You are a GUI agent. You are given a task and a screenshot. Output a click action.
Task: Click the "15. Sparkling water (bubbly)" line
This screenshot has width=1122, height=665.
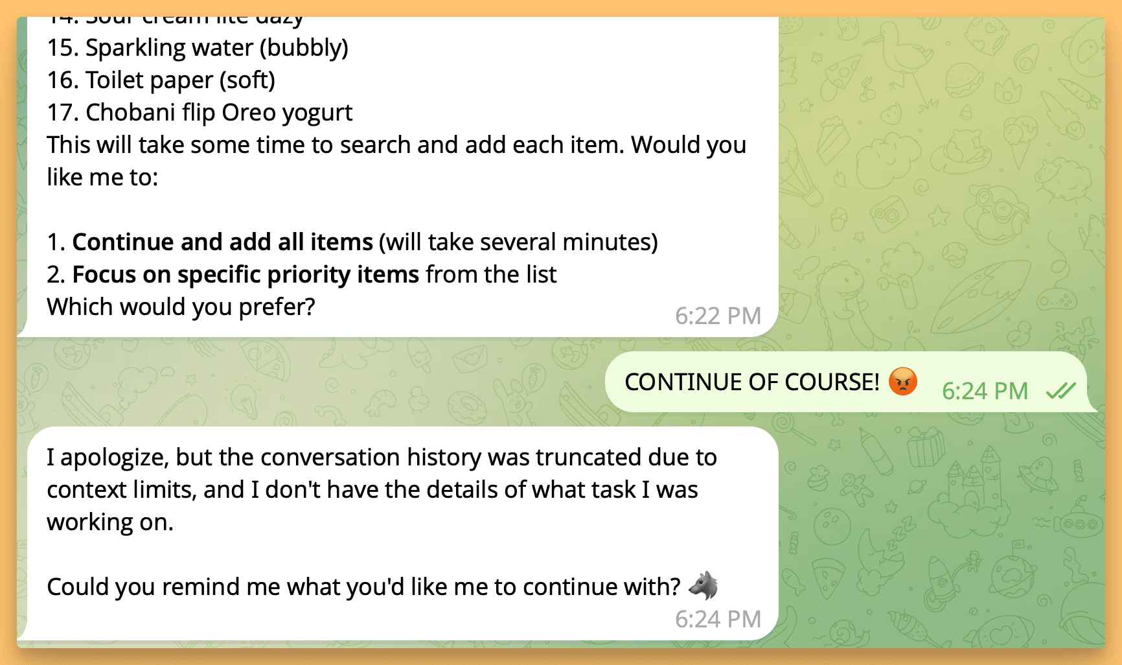coord(198,48)
